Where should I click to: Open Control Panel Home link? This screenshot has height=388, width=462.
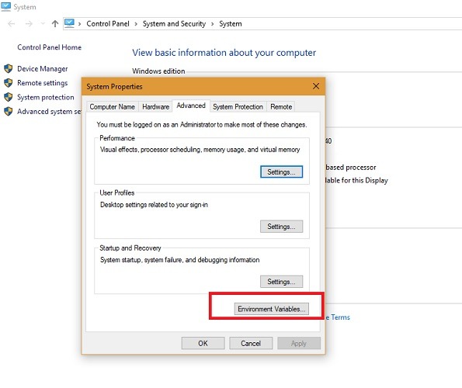[x=49, y=47]
